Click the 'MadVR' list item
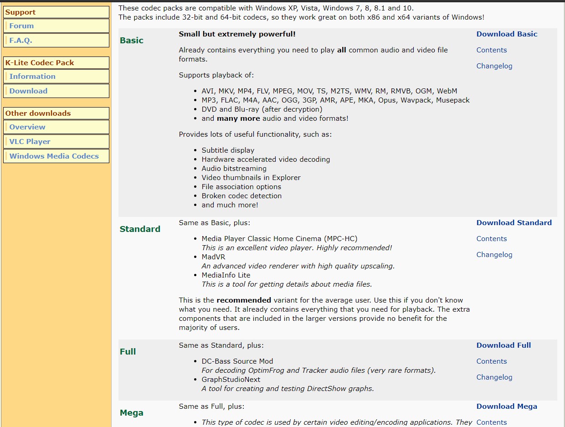The height and width of the screenshot is (427, 565). [x=213, y=257]
